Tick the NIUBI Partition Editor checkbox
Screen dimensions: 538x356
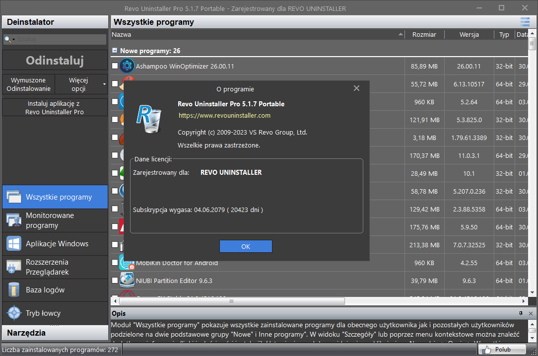tap(115, 280)
